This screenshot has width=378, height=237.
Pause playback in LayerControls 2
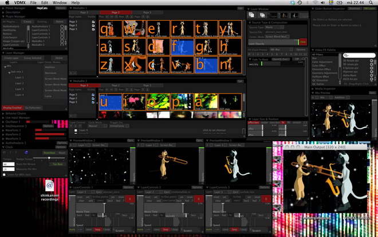pos(199,199)
